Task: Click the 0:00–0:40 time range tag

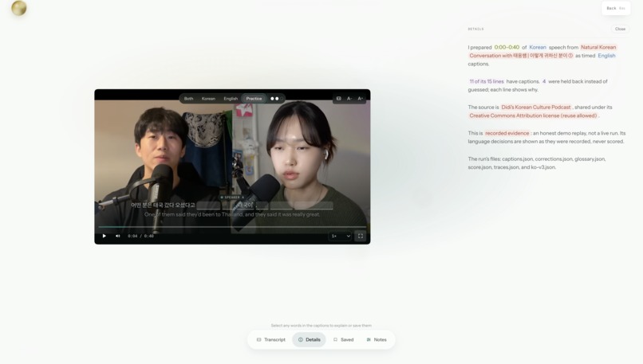Action: [x=507, y=47]
